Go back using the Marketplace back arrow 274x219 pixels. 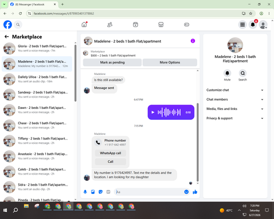(7, 37)
